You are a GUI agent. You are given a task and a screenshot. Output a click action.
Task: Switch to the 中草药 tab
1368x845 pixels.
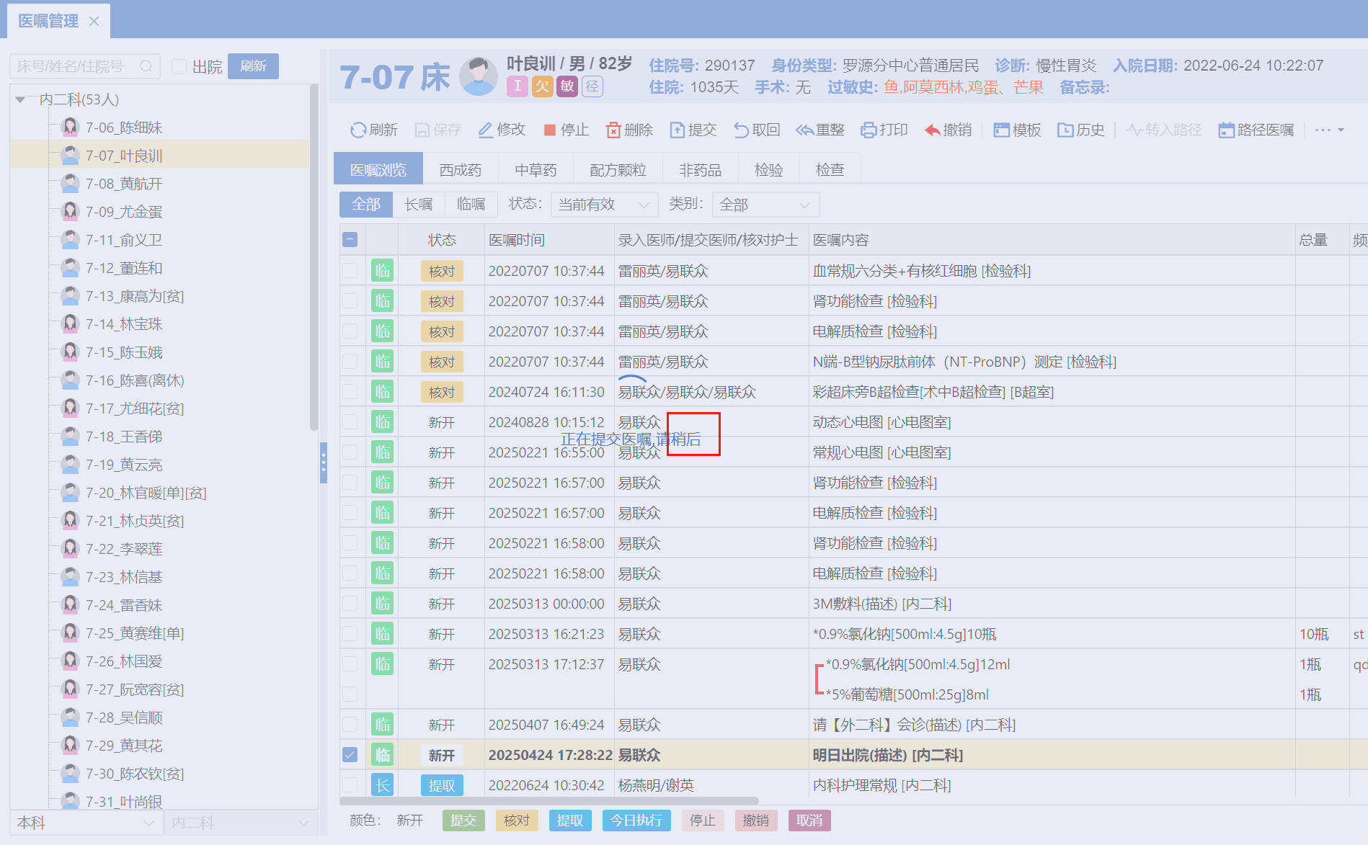tap(536, 170)
